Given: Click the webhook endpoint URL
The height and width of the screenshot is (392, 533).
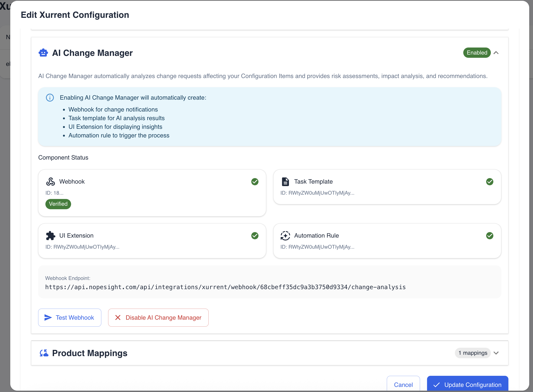Looking at the screenshot, I should pyautogui.click(x=225, y=287).
